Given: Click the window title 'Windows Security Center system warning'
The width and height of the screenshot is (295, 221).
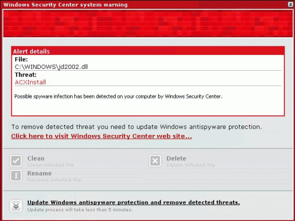Looking at the screenshot, I should (x=65, y=5).
